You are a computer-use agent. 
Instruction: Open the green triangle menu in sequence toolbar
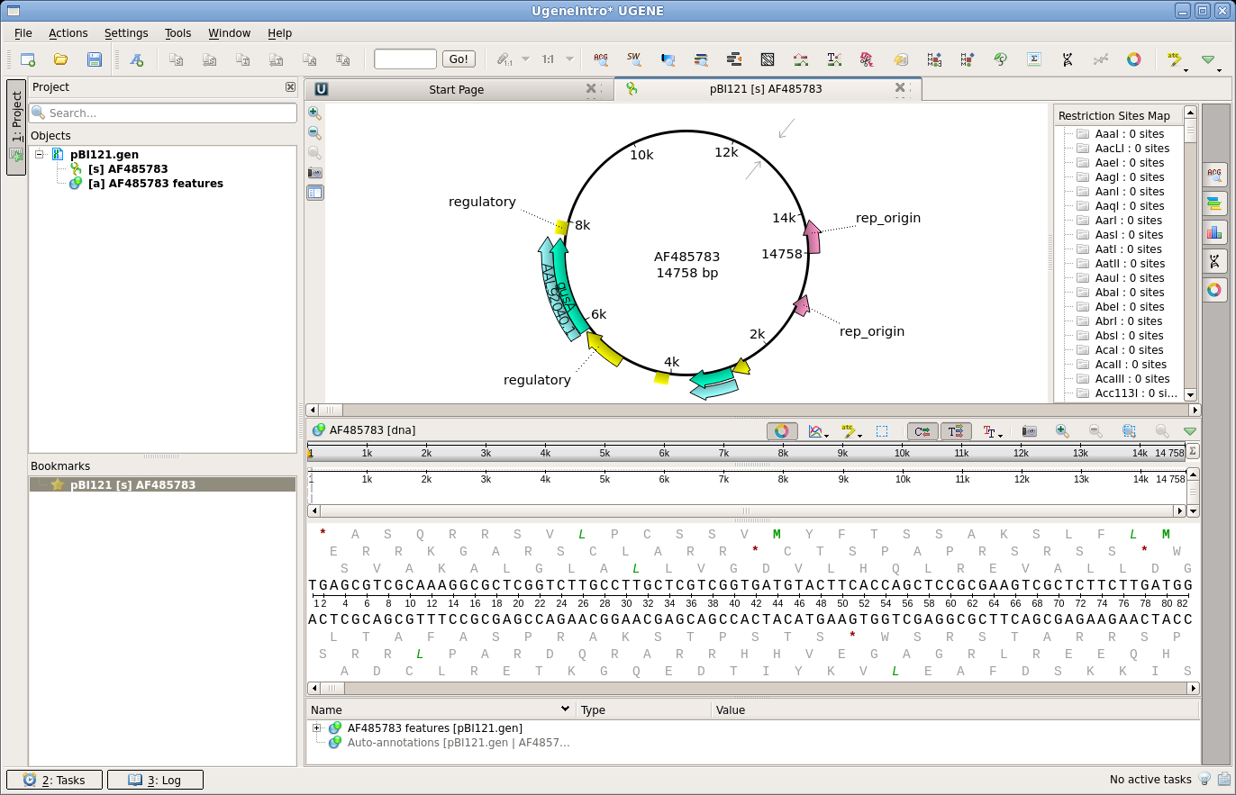[1190, 431]
